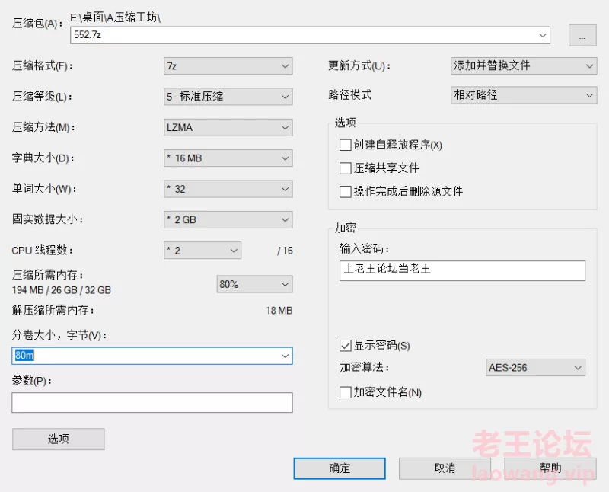Open the 分卷大小 dropdown arrow
Image resolution: width=609 pixels, height=492 pixels.
[285, 356]
